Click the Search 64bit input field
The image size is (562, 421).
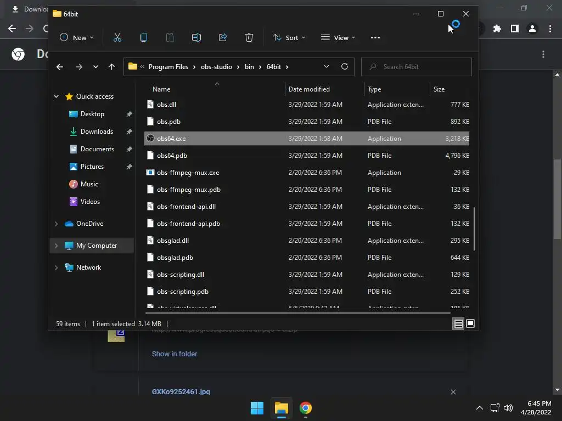click(x=416, y=67)
